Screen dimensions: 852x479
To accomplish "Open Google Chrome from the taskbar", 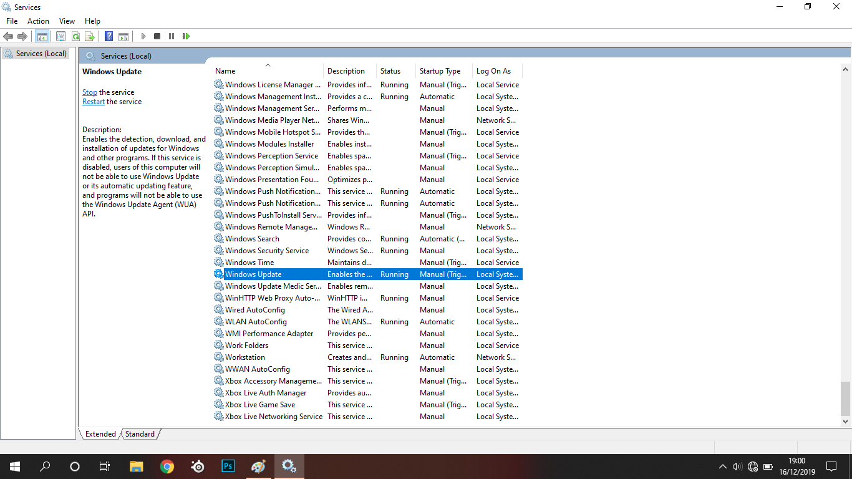I will pos(167,467).
